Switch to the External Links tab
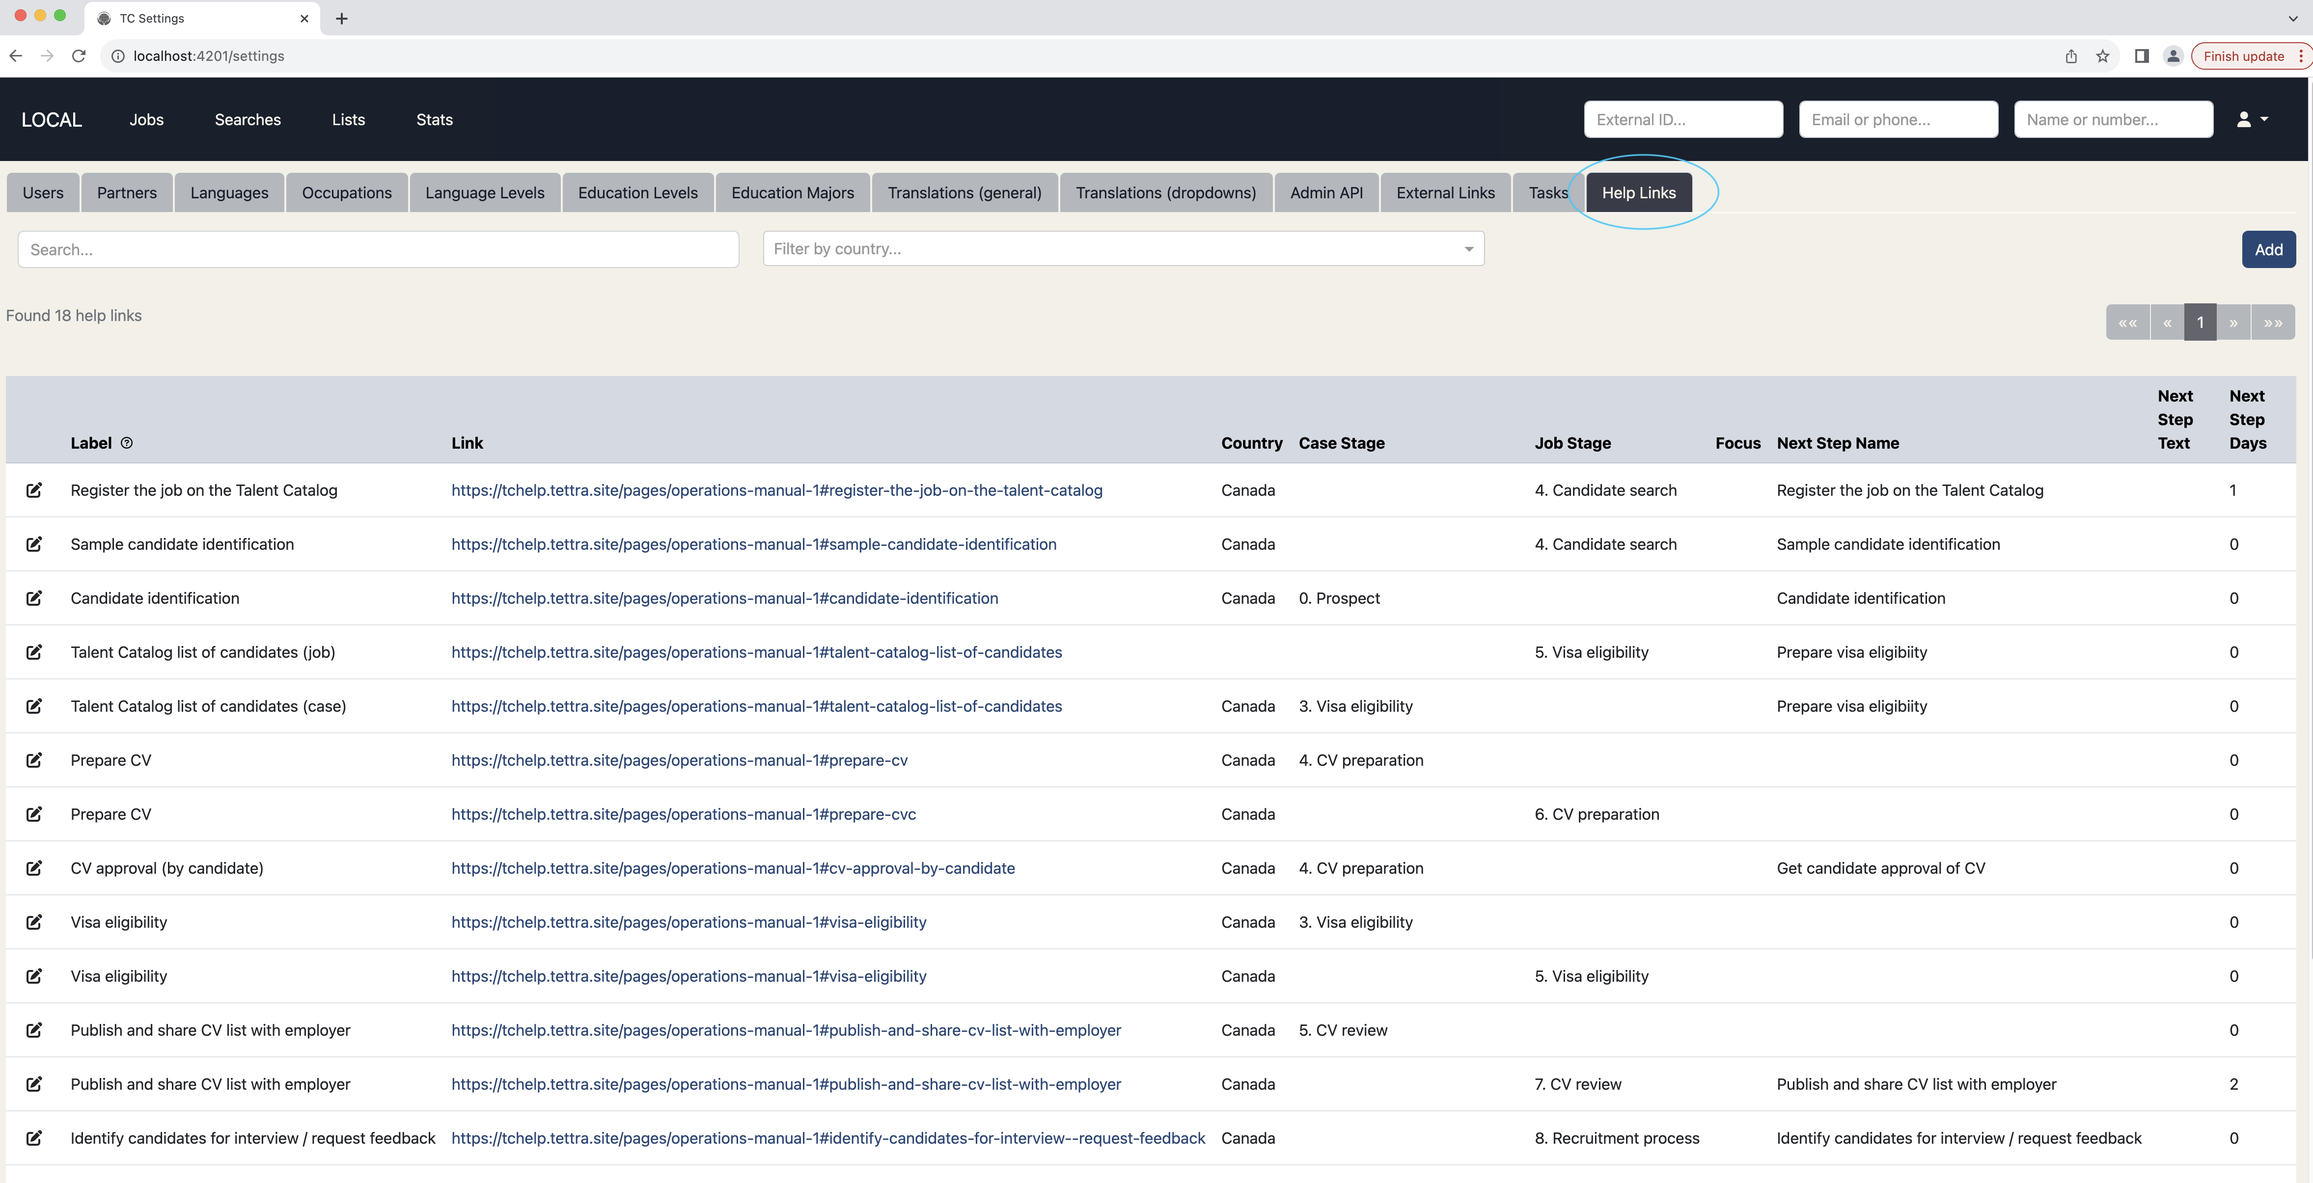Screen dimensions: 2313x1183 point(1445,193)
